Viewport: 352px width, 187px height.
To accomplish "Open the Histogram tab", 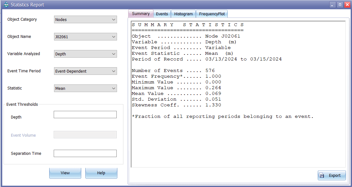I will (x=183, y=14).
